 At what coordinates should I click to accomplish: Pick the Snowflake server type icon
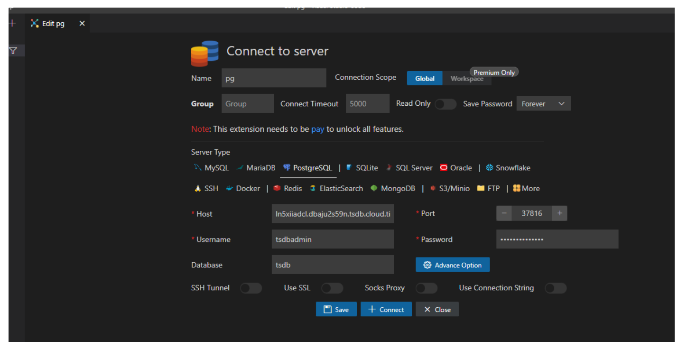tap(490, 168)
